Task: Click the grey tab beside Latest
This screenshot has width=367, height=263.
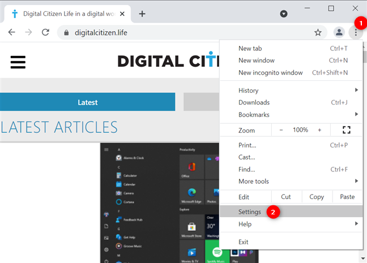Action: [201, 102]
